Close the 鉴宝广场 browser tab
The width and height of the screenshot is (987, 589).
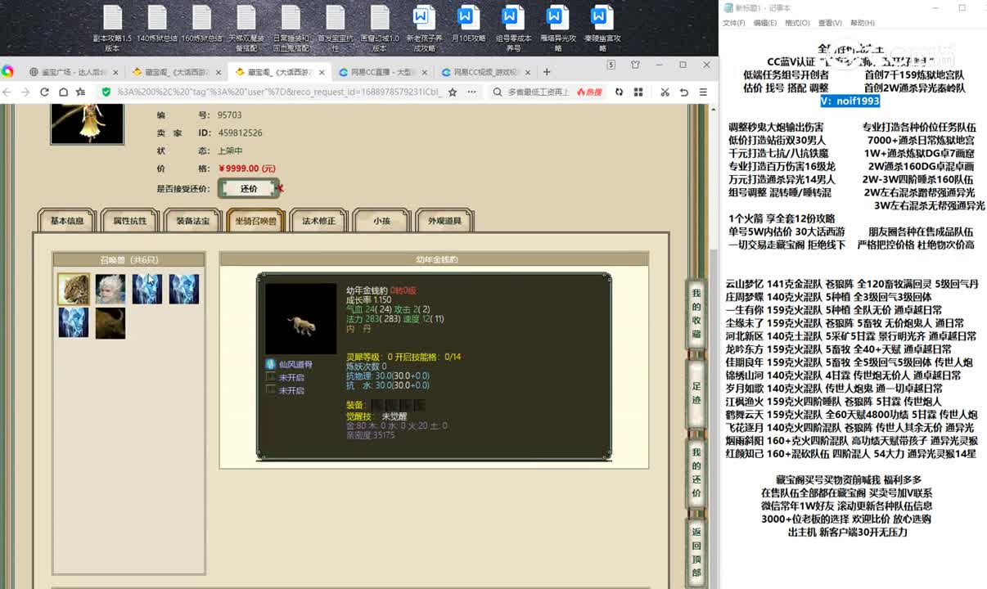coord(115,72)
